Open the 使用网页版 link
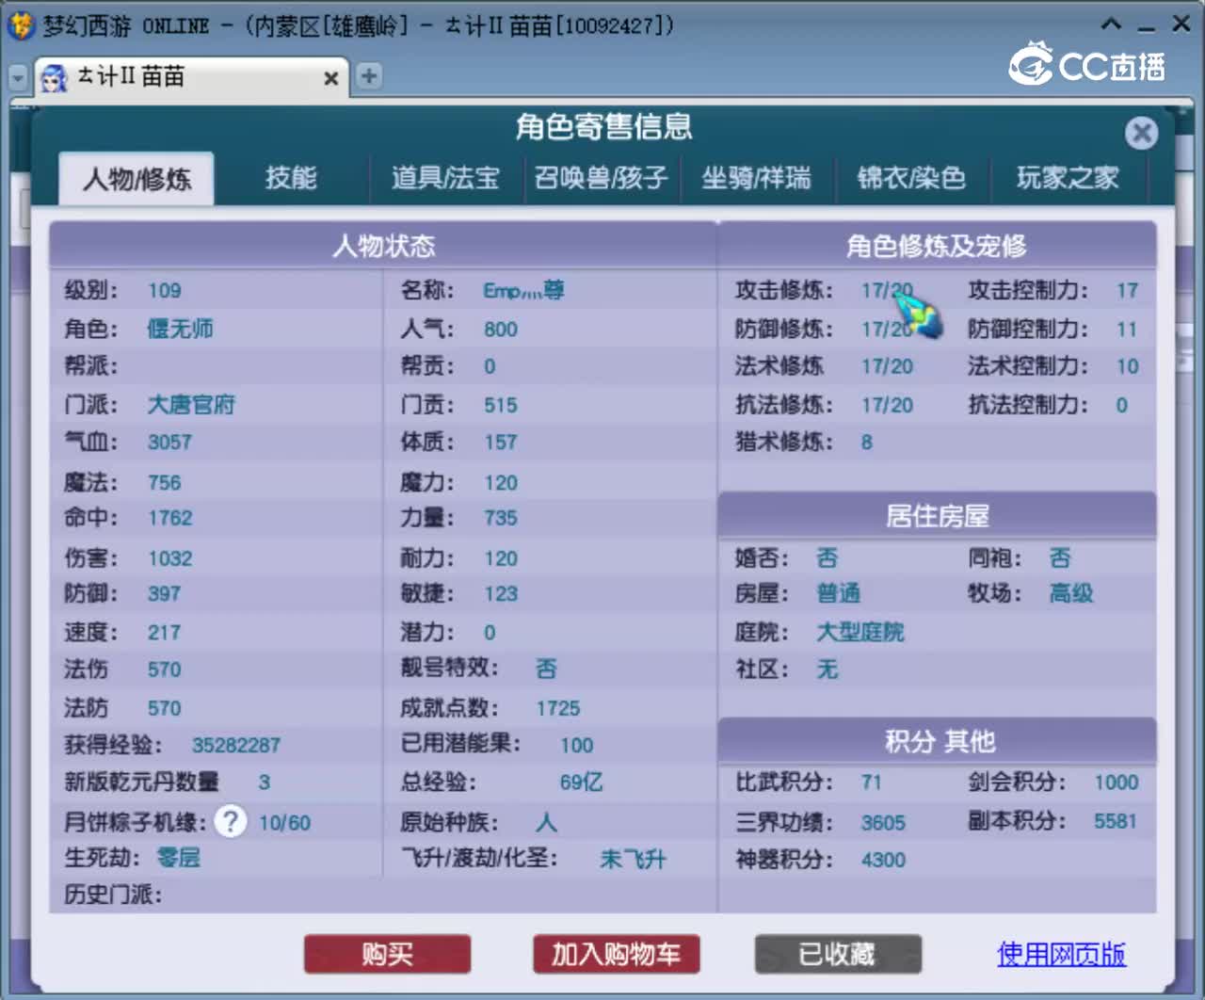 coord(1060,954)
